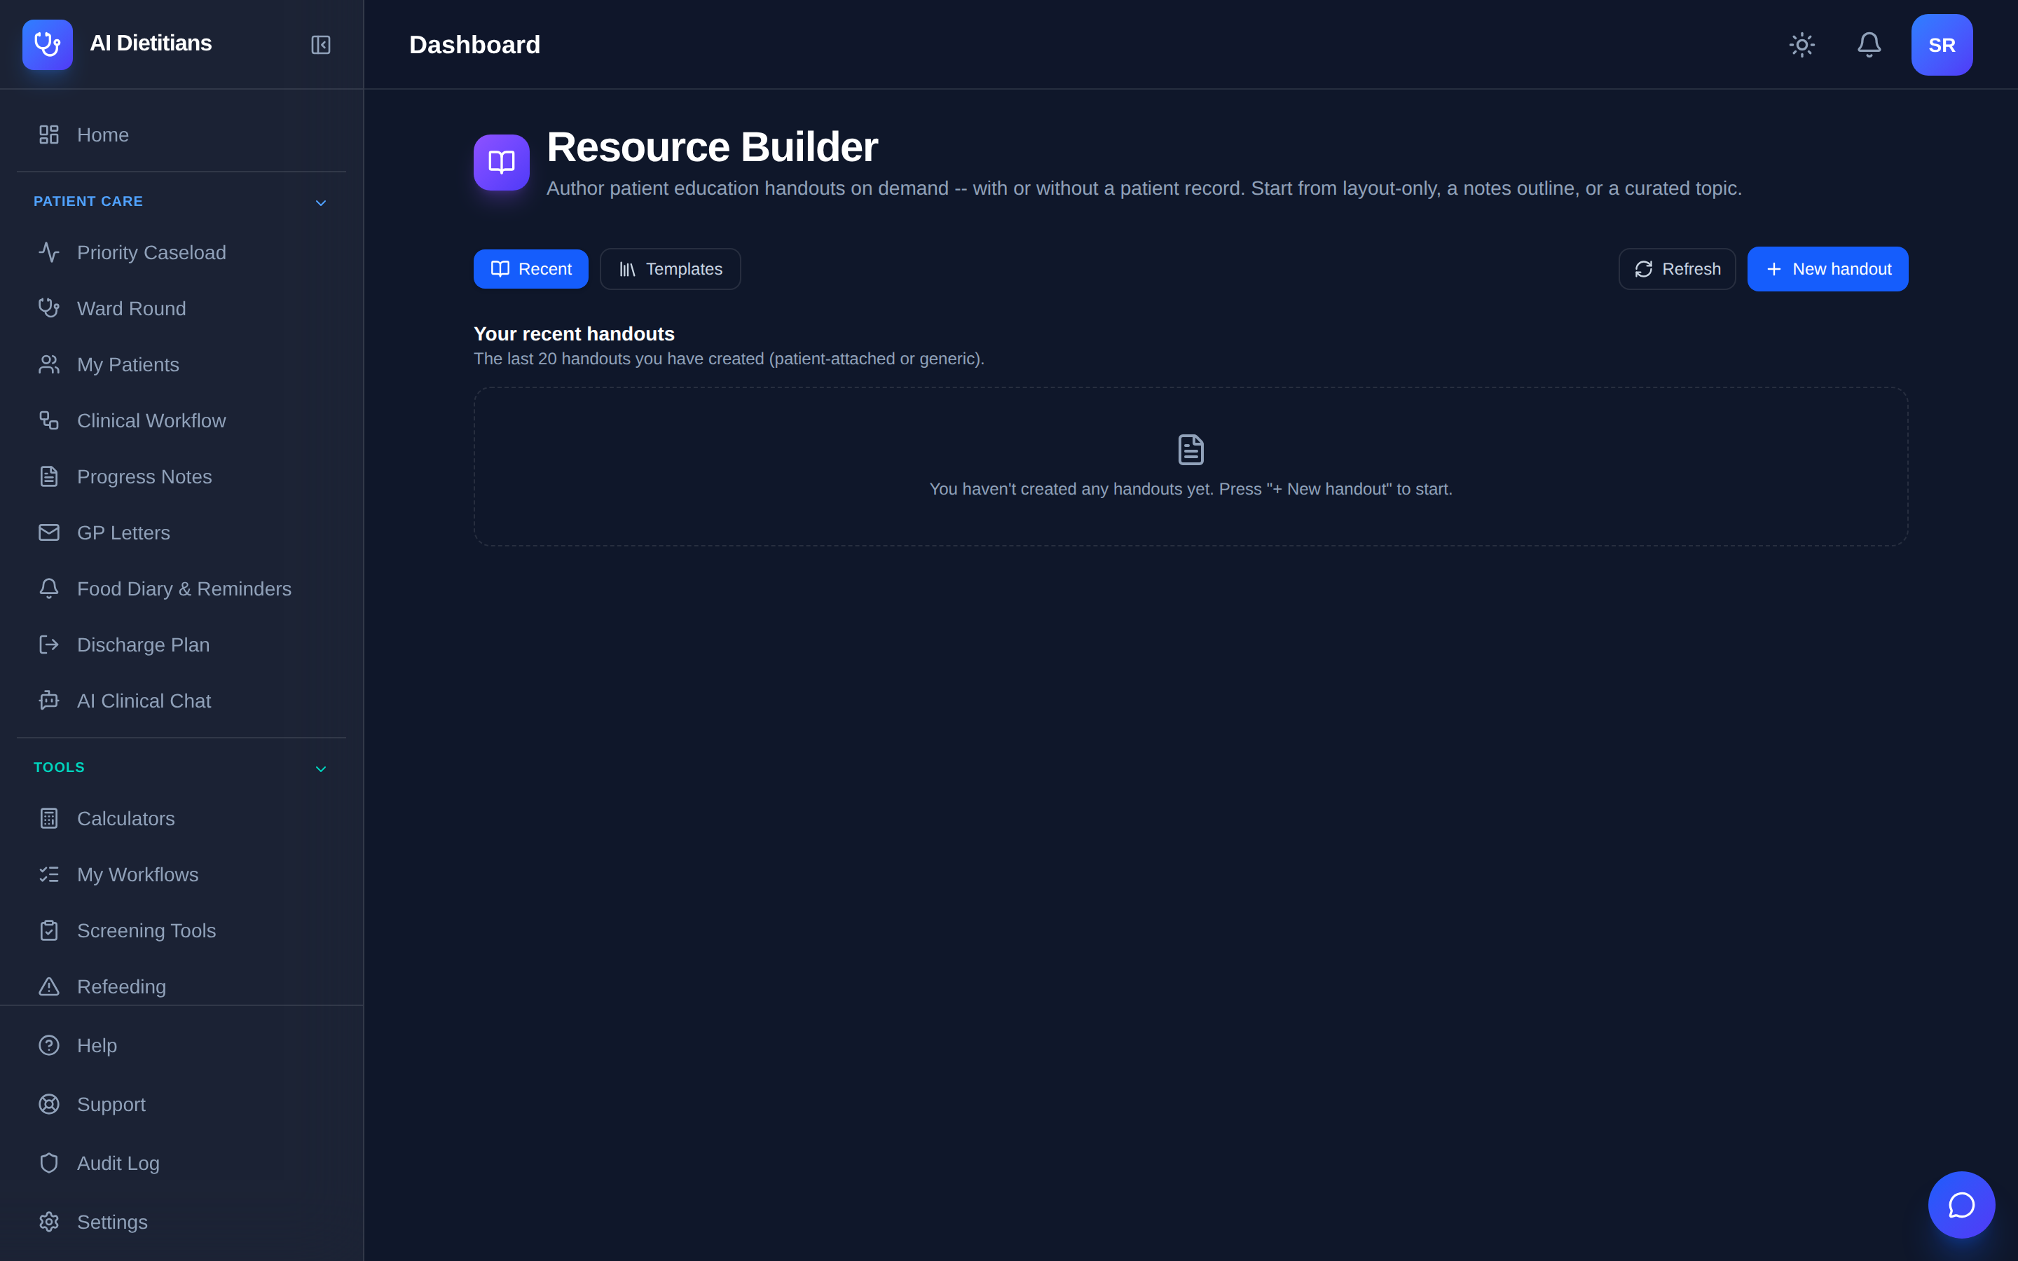Toggle light theme sun icon
The height and width of the screenshot is (1261, 2018).
point(1802,45)
